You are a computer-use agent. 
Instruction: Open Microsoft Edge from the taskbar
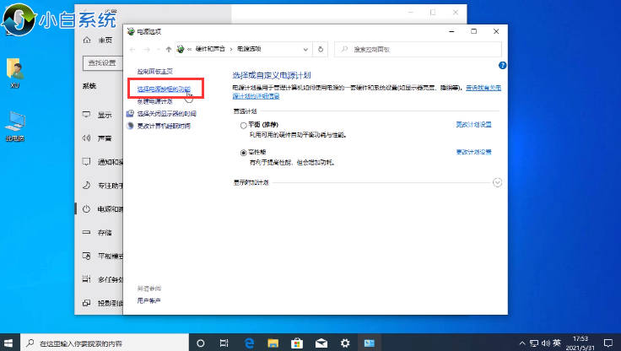(249, 343)
